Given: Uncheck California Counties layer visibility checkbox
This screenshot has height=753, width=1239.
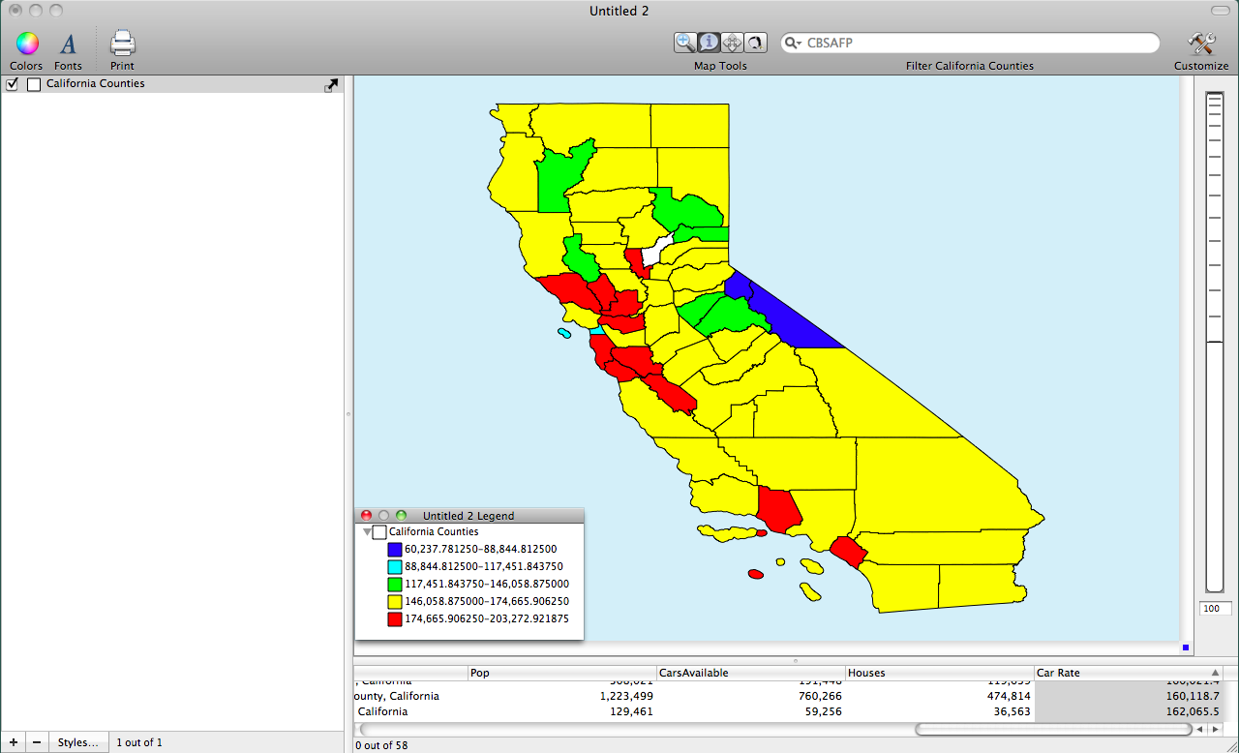Looking at the screenshot, I should (x=13, y=84).
